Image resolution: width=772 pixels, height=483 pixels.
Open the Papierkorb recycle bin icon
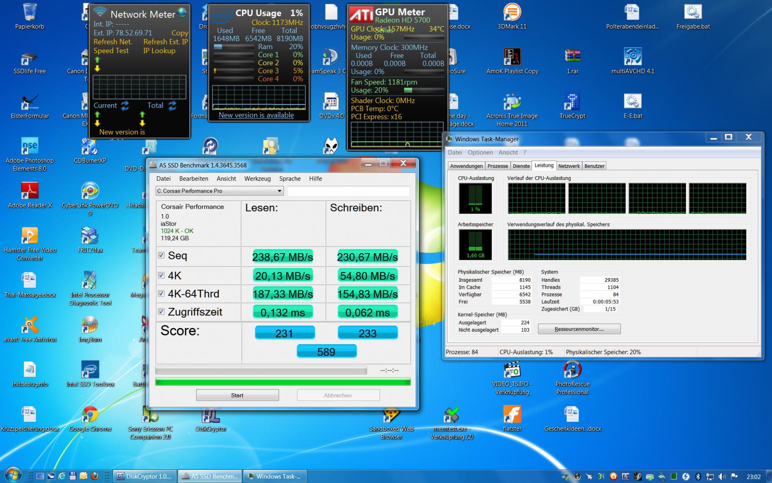coord(29,16)
